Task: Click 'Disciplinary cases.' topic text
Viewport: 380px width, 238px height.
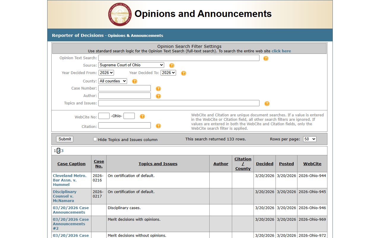Action: click(x=124, y=208)
